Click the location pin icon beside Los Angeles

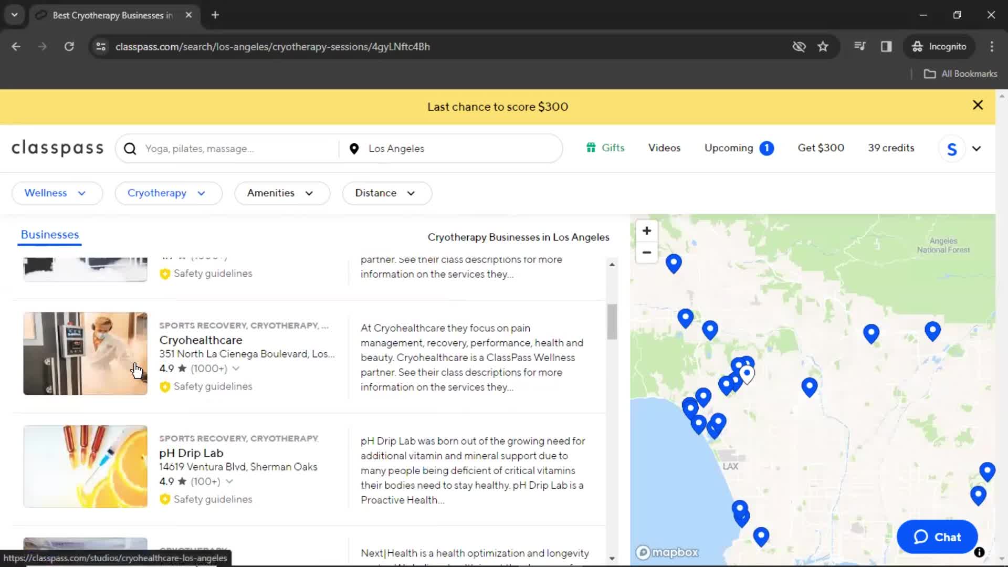[354, 149]
